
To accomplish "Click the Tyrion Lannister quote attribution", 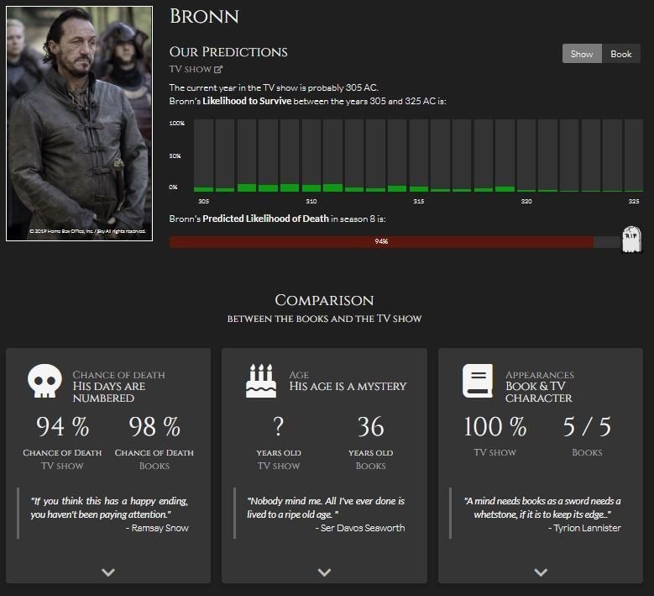I will [585, 528].
